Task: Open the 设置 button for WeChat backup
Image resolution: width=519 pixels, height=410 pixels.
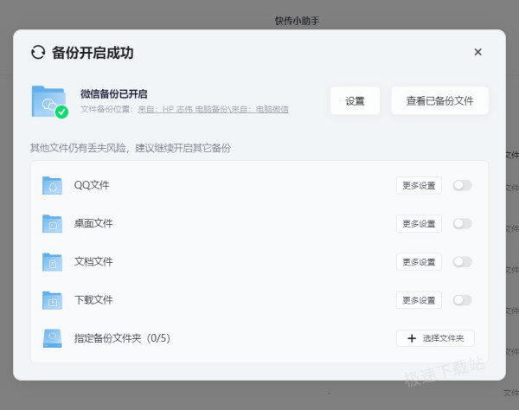Action: click(x=355, y=101)
